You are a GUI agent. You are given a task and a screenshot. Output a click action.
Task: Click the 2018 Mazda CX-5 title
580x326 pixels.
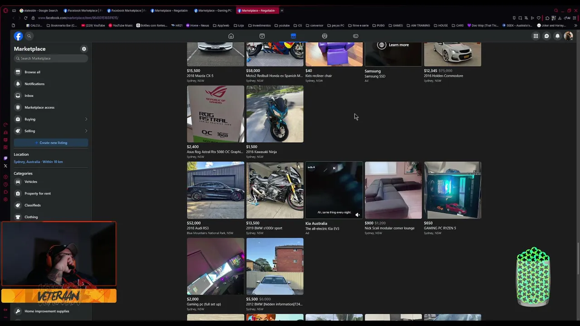tap(200, 76)
